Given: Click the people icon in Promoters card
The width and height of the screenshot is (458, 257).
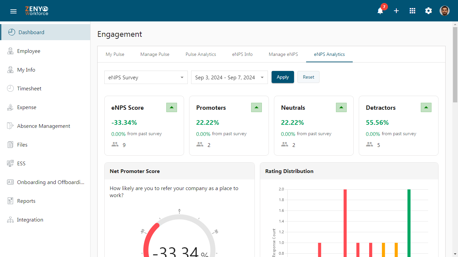Looking at the screenshot, I should [200, 145].
